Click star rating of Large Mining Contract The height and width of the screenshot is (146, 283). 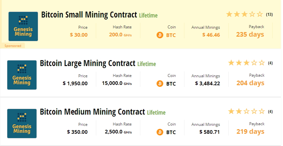coord(247,63)
